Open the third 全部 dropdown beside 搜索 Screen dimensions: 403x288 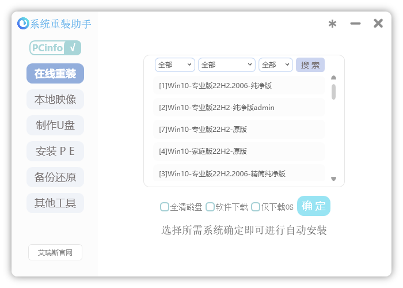tap(275, 65)
